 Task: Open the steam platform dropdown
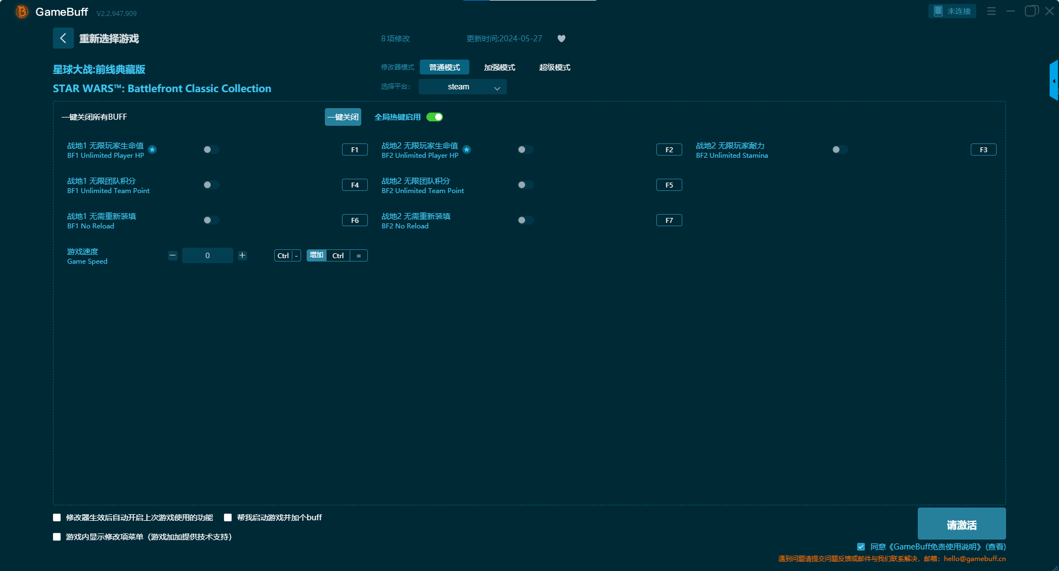463,87
